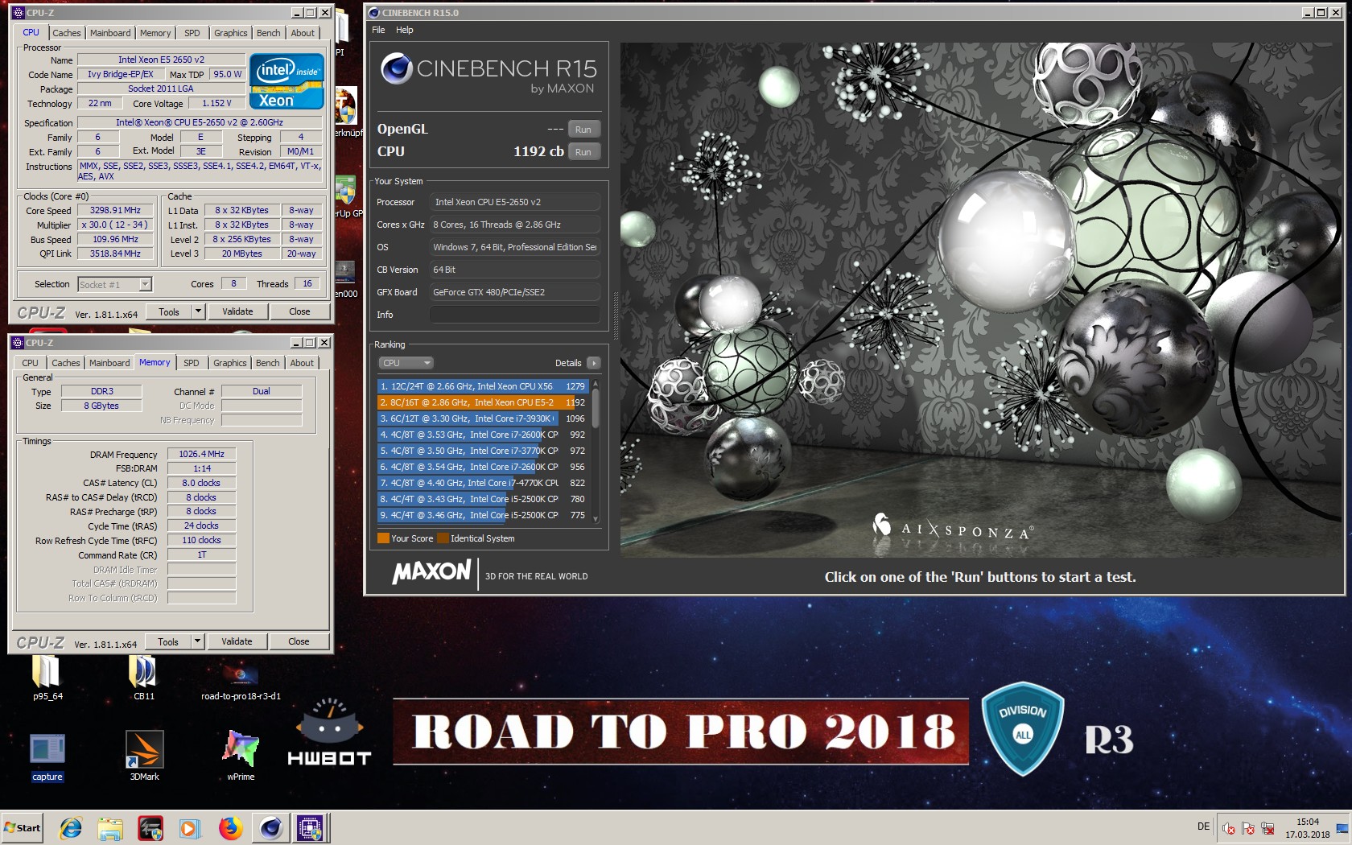1352x845 pixels.
Task: Open the CB11 folder on desktop
Action: pyautogui.click(x=144, y=673)
